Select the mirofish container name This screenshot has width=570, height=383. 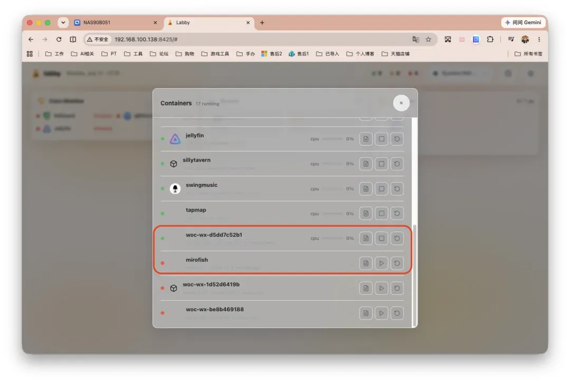[197, 260]
